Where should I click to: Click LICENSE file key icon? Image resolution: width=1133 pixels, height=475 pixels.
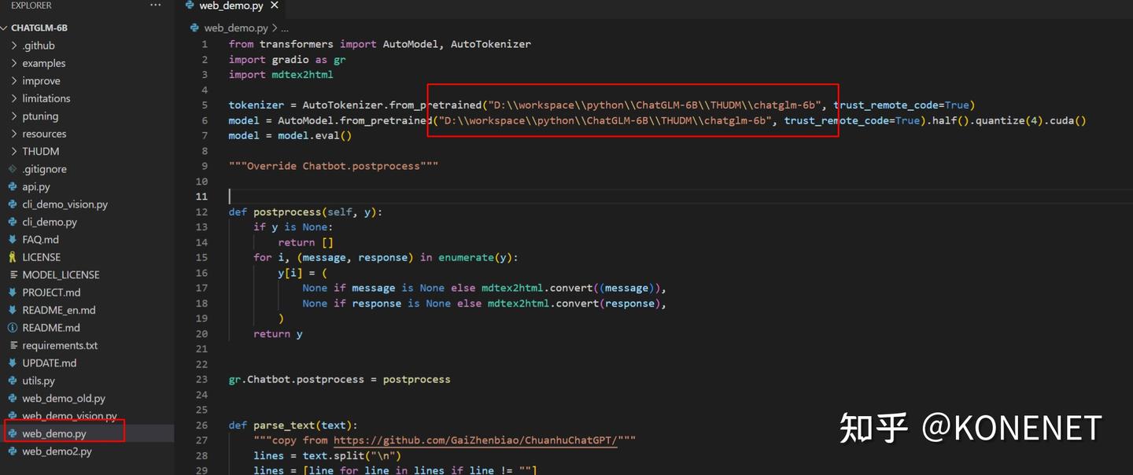pos(13,257)
